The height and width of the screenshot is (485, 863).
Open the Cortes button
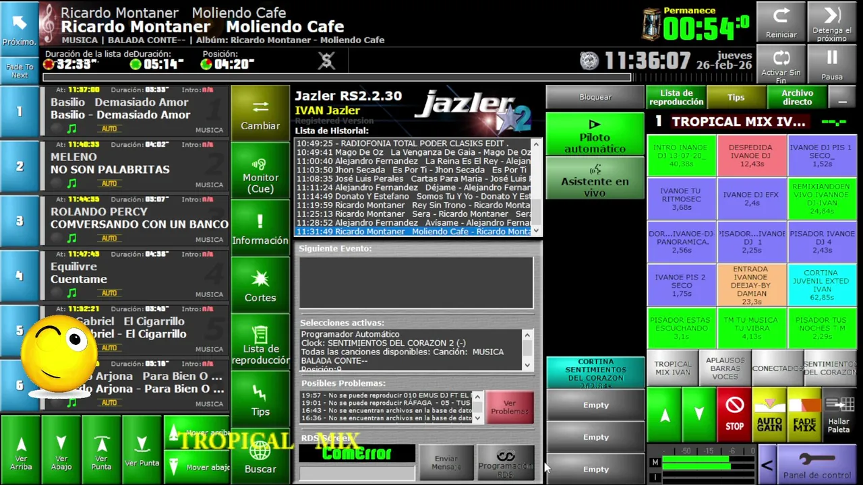pos(260,285)
